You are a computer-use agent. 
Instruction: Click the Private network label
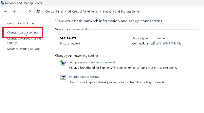[70, 43]
